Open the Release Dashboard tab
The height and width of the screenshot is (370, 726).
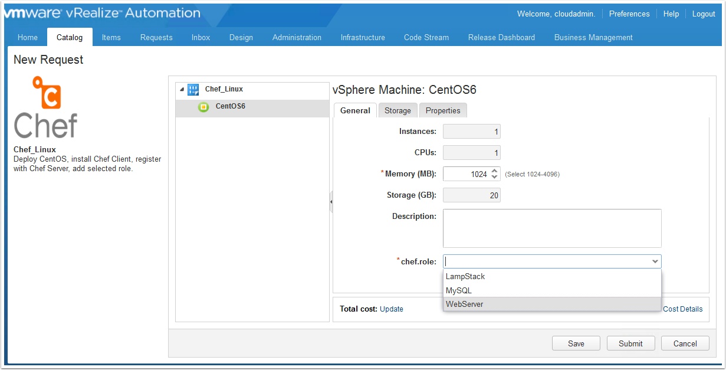tap(501, 37)
